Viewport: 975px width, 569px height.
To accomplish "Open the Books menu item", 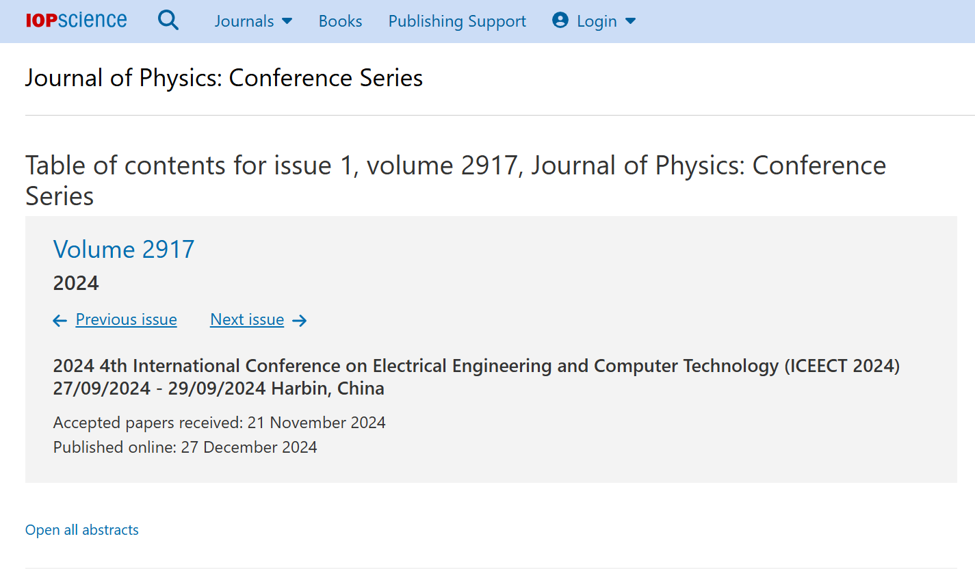I will click(340, 21).
